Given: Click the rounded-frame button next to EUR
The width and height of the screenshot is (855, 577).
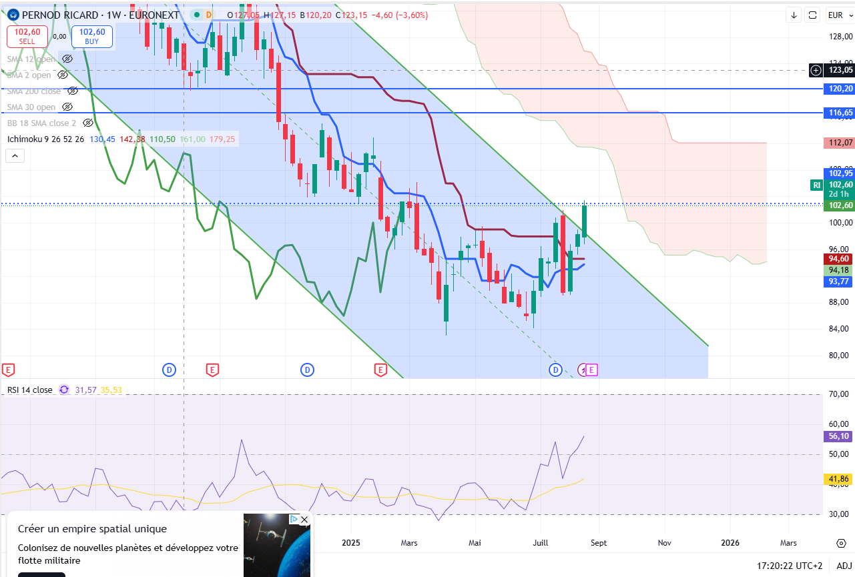Looking at the screenshot, I should pyautogui.click(x=813, y=15).
